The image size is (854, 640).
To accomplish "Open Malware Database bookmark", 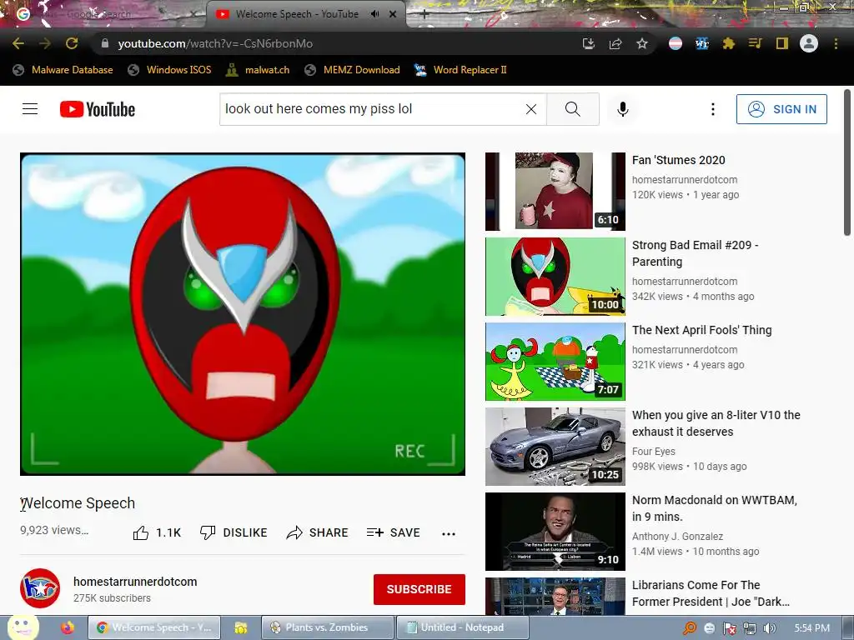I will point(63,70).
